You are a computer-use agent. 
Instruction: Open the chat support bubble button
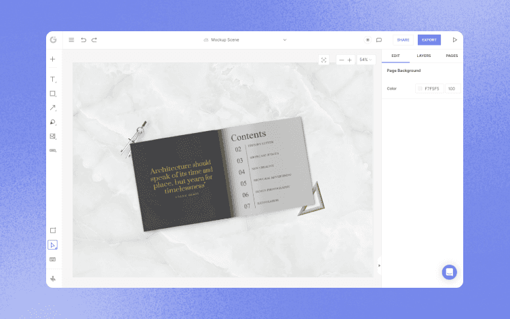tap(449, 272)
